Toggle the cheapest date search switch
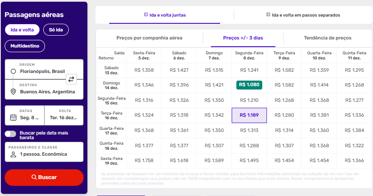Viewport: 373px width, 196px height. click(x=11, y=134)
